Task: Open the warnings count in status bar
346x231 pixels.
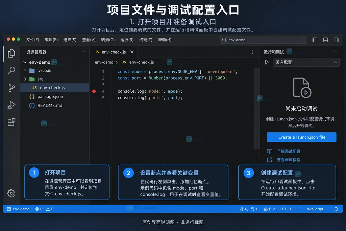Action: (50, 209)
